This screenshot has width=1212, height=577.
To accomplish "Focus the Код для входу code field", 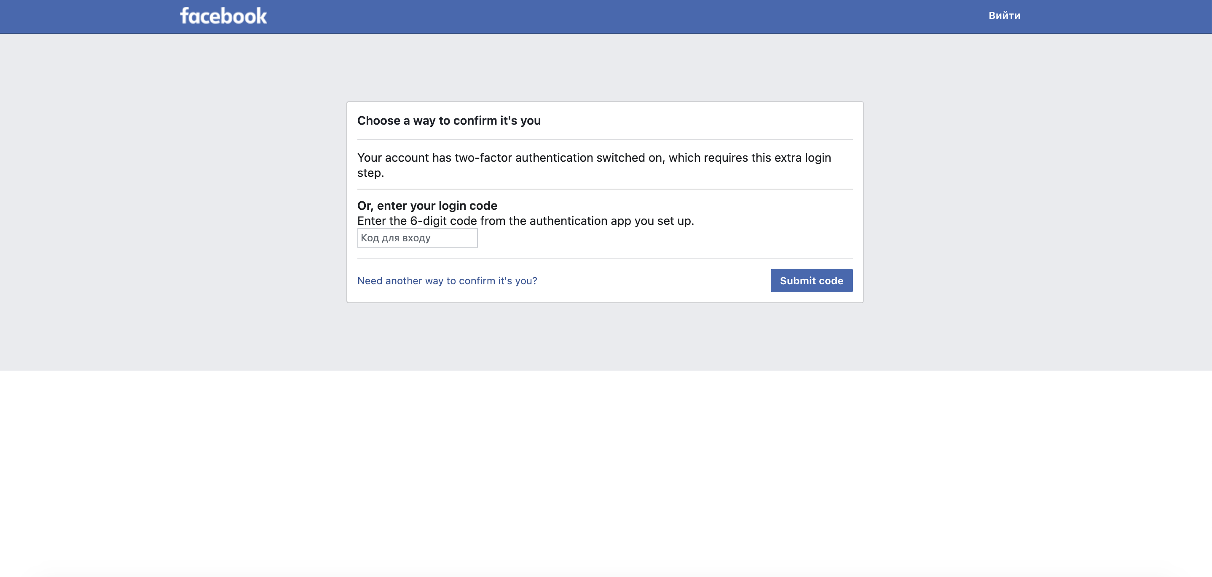I will (x=417, y=238).
